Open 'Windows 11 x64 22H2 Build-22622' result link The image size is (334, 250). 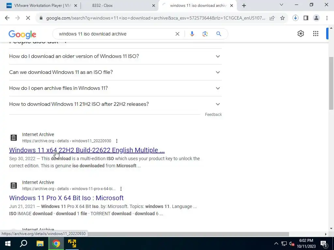(87, 150)
